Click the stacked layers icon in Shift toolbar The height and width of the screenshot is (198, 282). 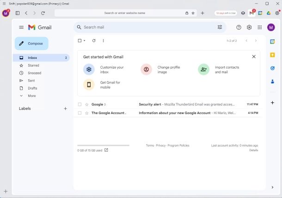pyautogui.click(x=243, y=13)
